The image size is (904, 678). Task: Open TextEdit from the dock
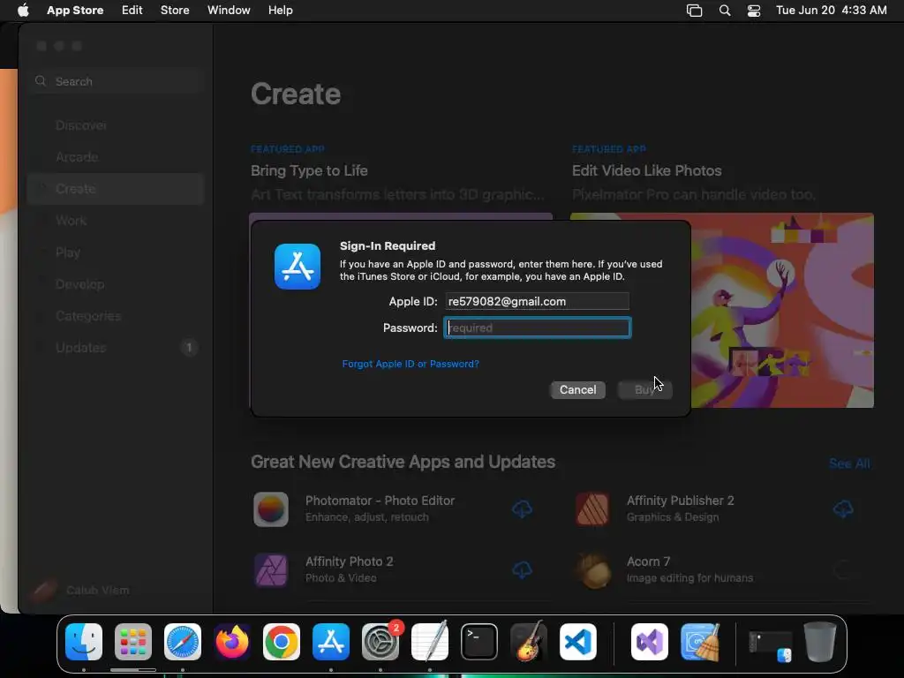pyautogui.click(x=430, y=642)
